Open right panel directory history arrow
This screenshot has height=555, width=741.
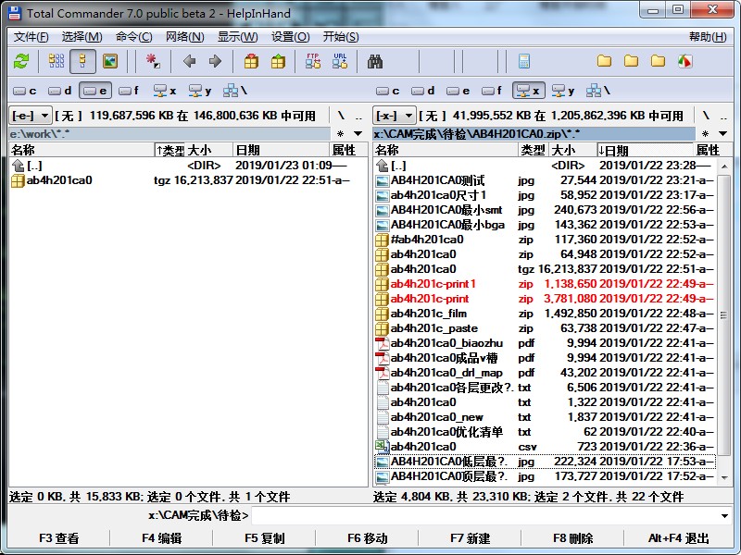pos(723,134)
